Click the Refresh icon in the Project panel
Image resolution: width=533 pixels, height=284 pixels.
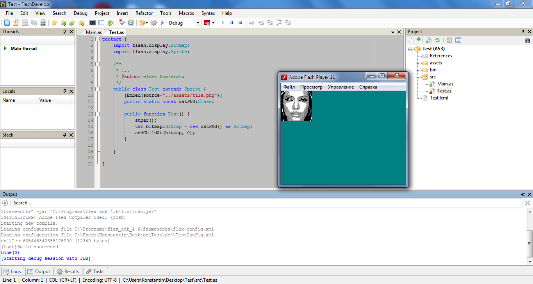[438, 40]
